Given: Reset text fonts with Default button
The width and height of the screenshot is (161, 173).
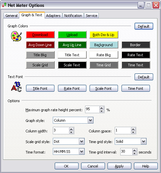Looking at the screenshot, I should coord(144,77).
